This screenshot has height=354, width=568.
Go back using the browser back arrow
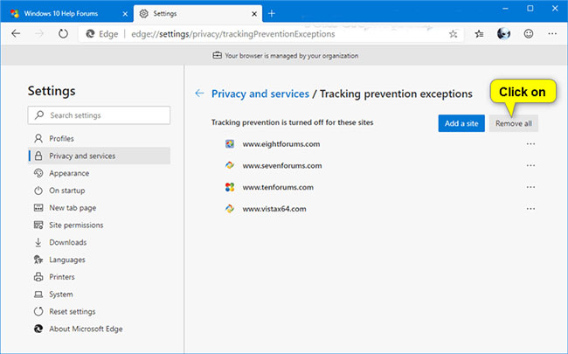click(x=16, y=34)
